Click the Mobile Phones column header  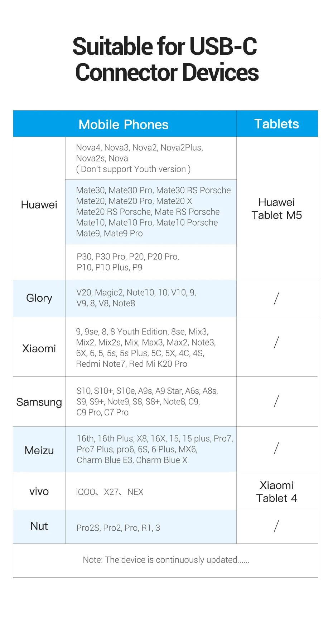(x=124, y=125)
